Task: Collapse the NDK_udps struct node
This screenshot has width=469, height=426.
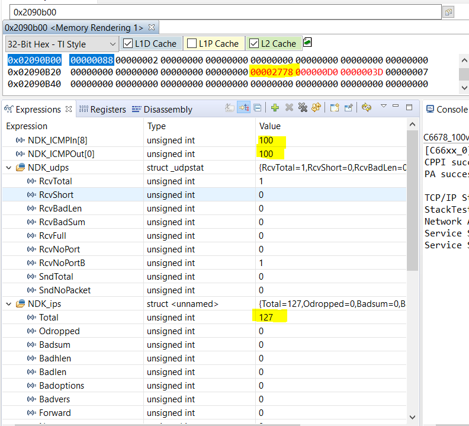Action: pyautogui.click(x=9, y=168)
